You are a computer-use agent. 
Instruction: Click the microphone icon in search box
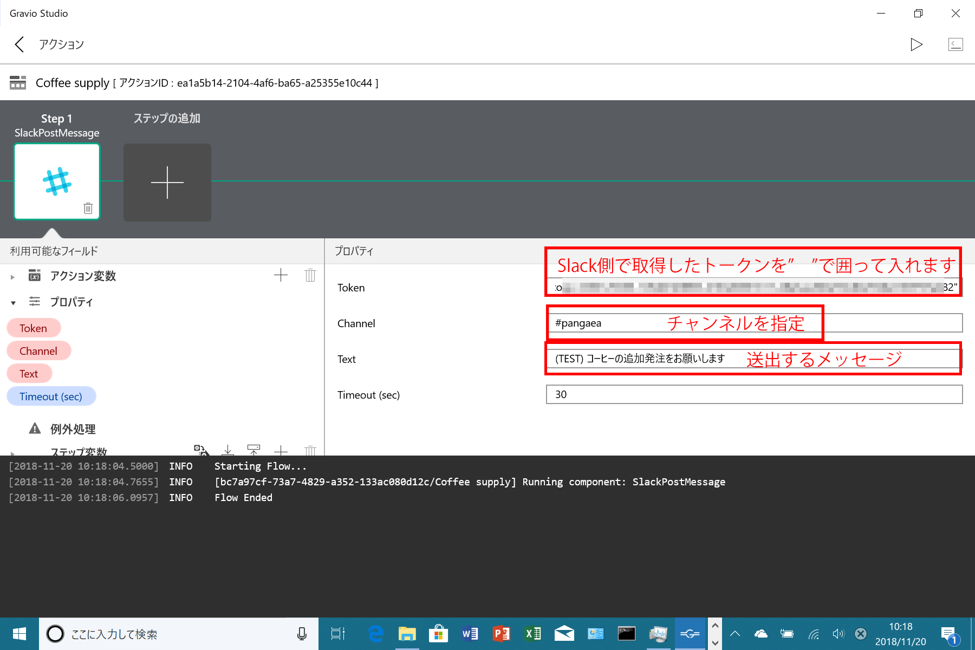[302, 634]
